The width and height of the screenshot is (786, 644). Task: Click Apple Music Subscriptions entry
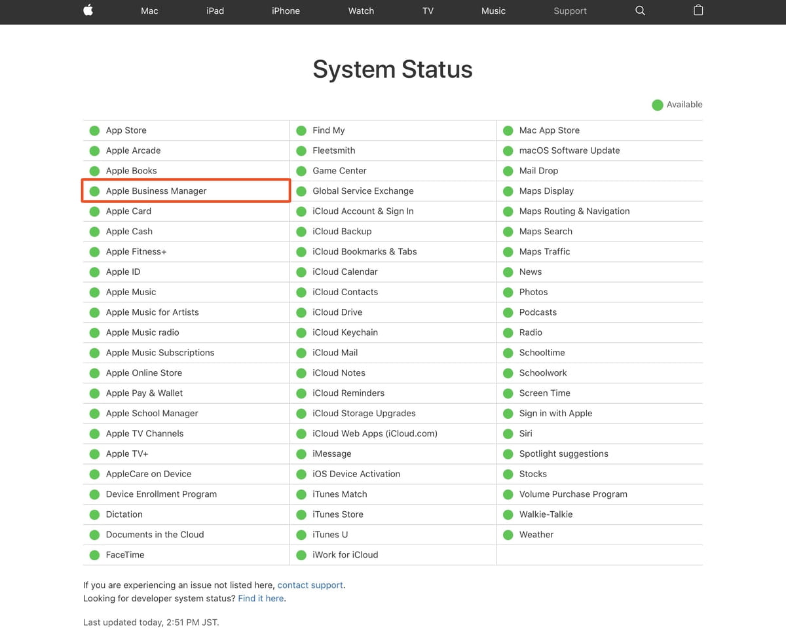point(160,353)
